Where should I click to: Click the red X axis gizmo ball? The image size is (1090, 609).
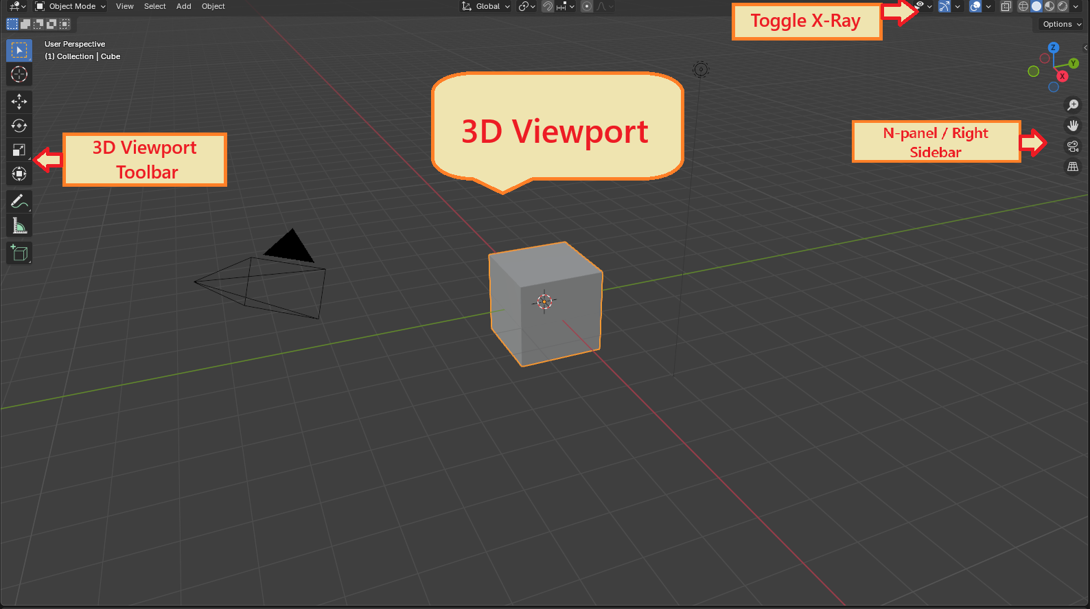[x=1063, y=76]
